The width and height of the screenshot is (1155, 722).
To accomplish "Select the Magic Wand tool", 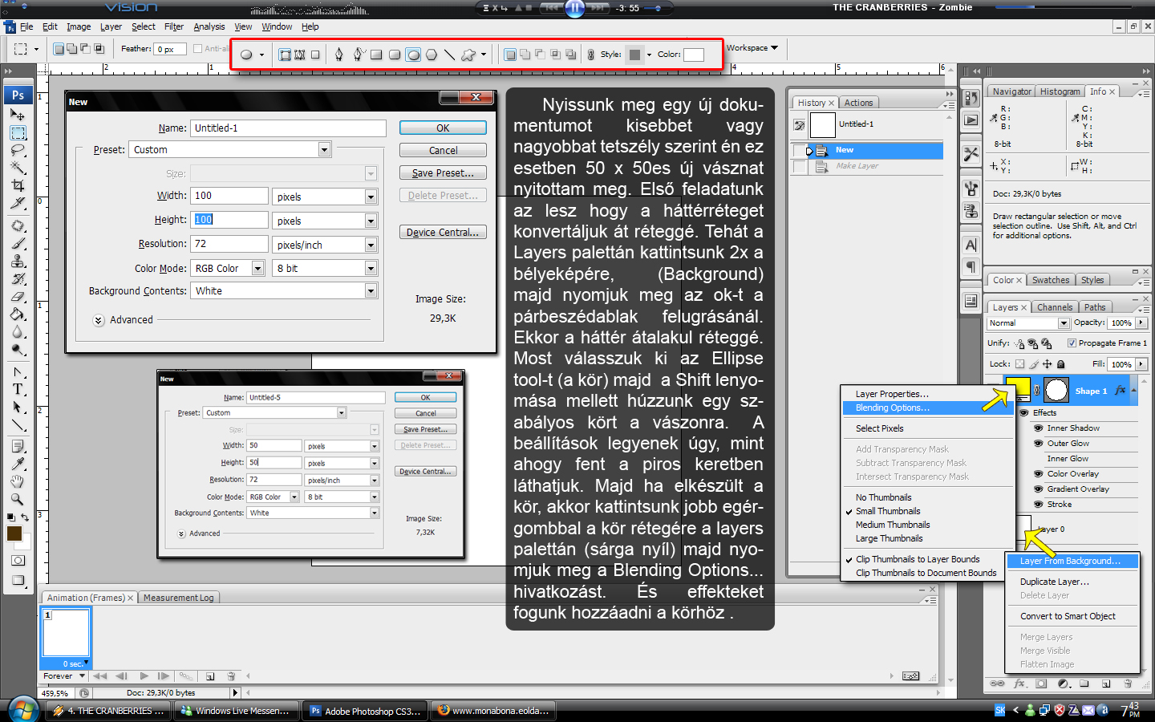I will pos(18,168).
